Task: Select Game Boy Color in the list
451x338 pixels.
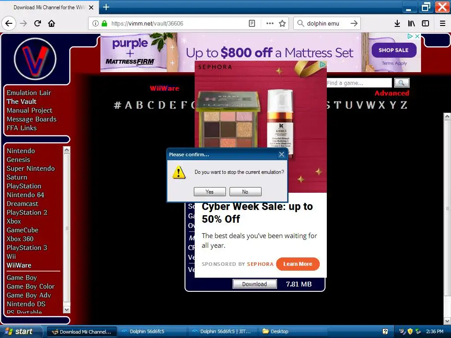Action: click(30, 287)
